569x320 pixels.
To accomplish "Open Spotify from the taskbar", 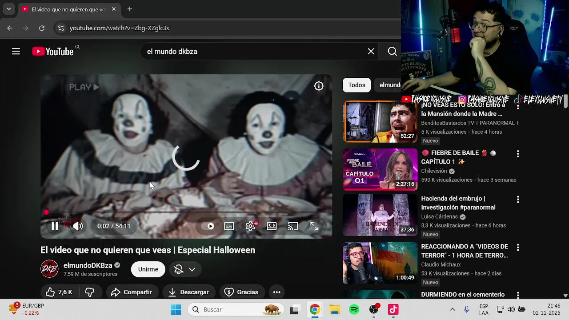I will click(x=354, y=310).
